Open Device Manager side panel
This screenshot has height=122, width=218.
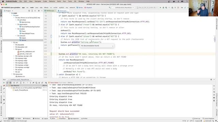(217, 24)
